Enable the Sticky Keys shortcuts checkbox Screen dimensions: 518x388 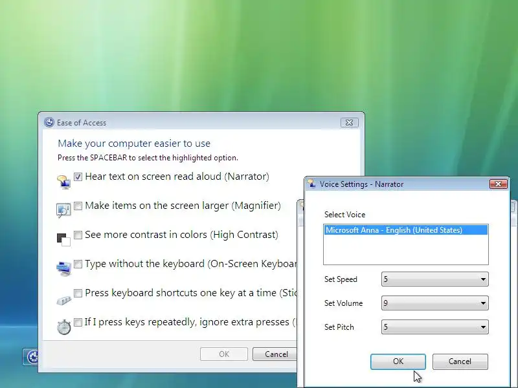coord(78,293)
